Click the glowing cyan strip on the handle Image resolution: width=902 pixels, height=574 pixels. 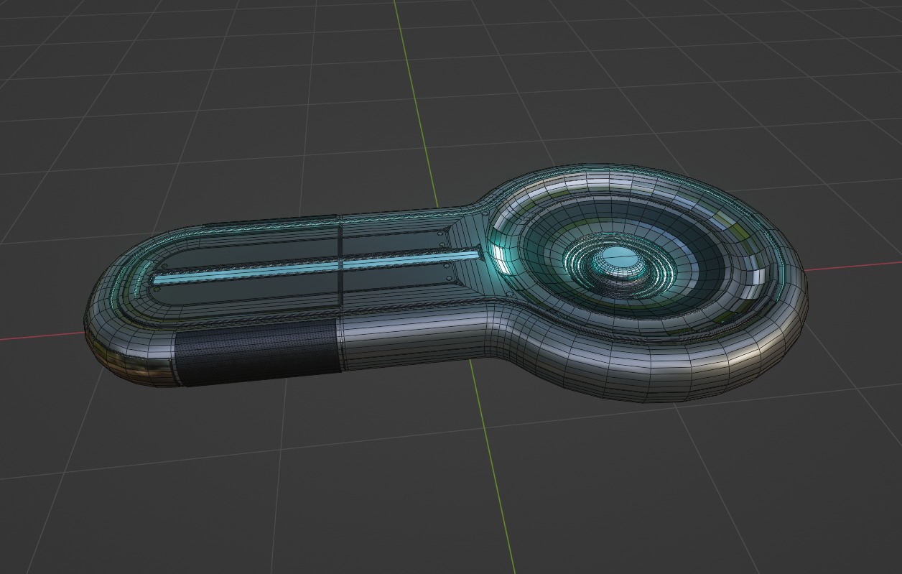tap(317, 266)
